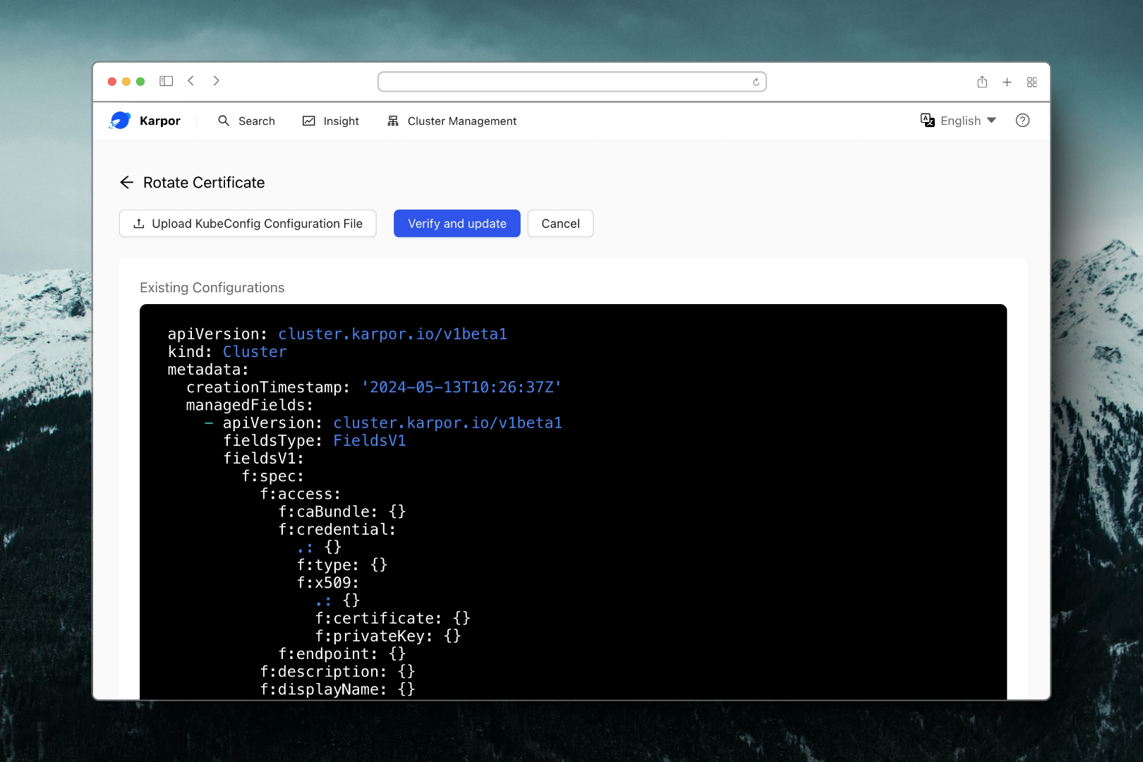
Task: Click the browser share icon
Action: [x=982, y=82]
